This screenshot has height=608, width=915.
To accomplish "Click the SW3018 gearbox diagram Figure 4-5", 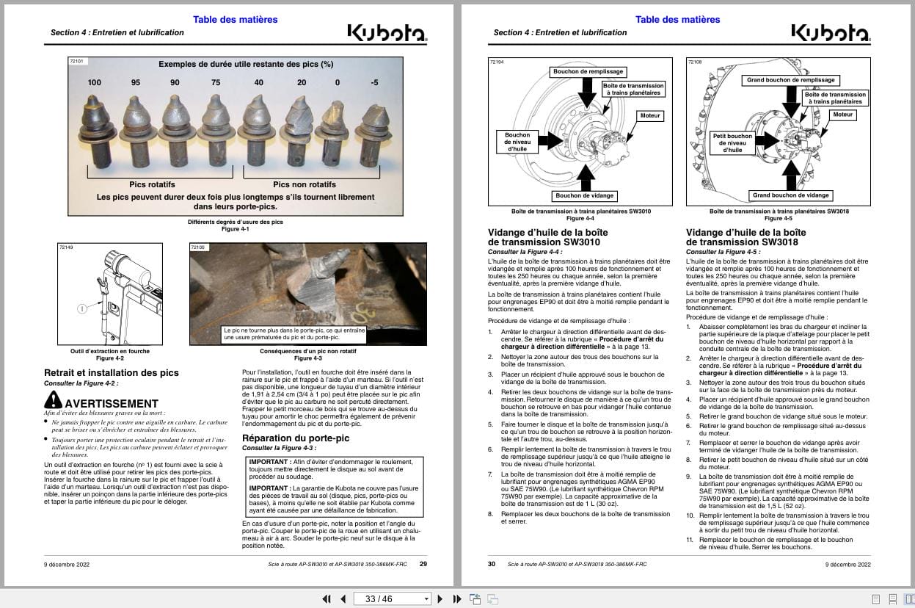I will click(x=778, y=131).
